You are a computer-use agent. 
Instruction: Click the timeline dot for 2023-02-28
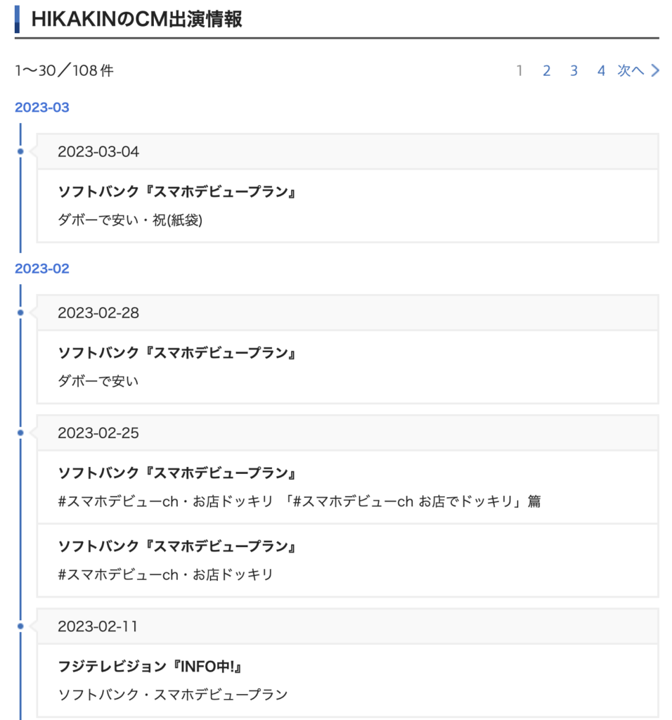tap(20, 313)
